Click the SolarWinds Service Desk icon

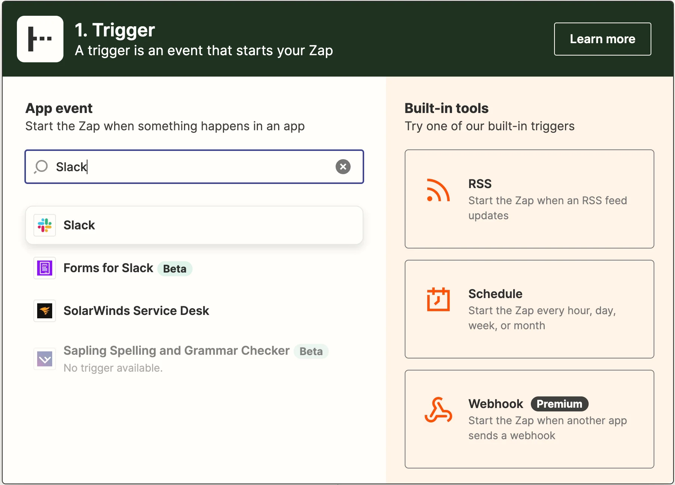click(x=45, y=311)
